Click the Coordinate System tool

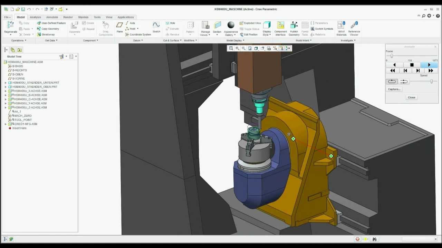138,34
